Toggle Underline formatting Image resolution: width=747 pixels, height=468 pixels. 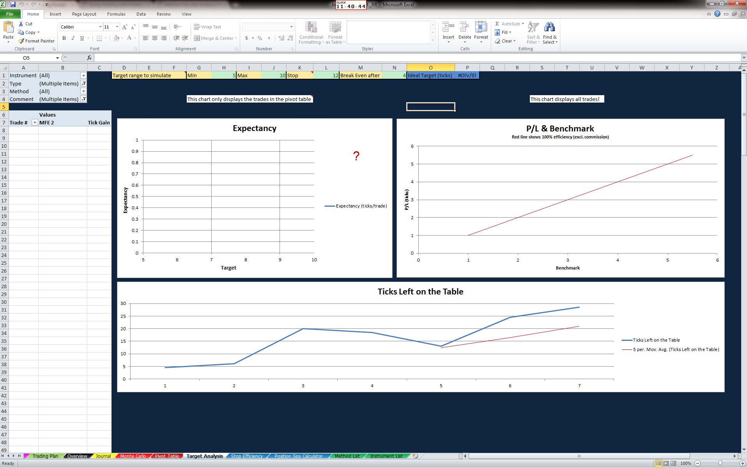(x=82, y=38)
